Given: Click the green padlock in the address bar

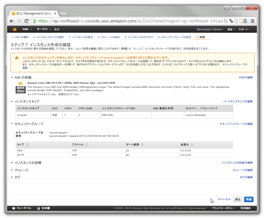Looking at the screenshot, I should pos(34,21).
